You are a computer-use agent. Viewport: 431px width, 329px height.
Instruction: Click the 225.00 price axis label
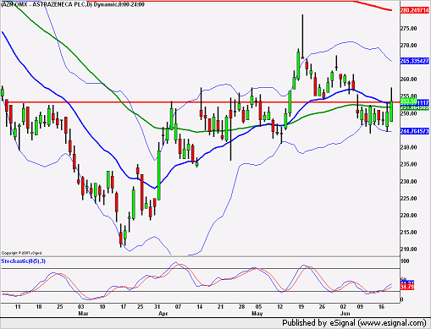(x=408, y=199)
